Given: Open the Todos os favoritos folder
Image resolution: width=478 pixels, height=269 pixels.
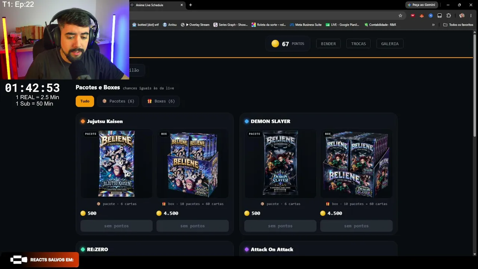Looking at the screenshot, I should [458, 25].
